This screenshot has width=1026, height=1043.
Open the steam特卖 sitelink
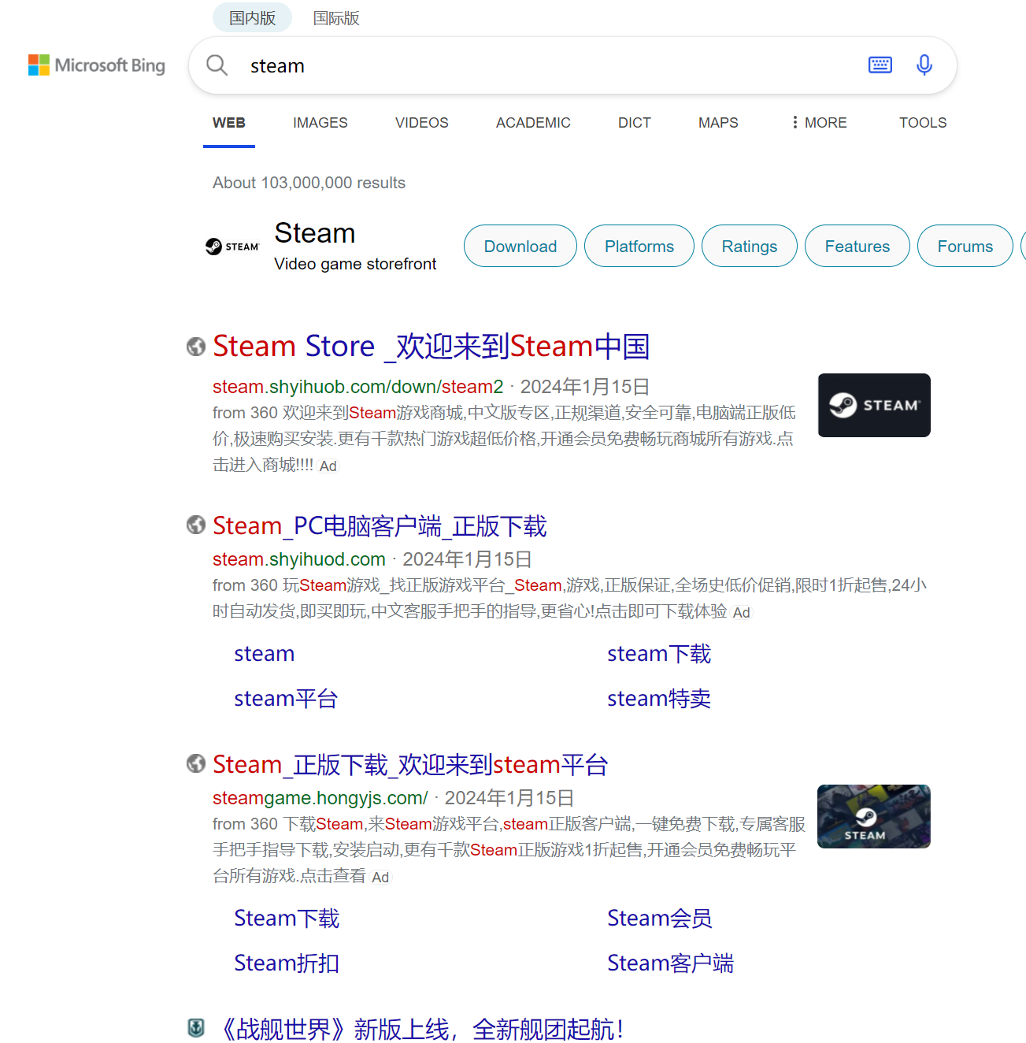(659, 699)
